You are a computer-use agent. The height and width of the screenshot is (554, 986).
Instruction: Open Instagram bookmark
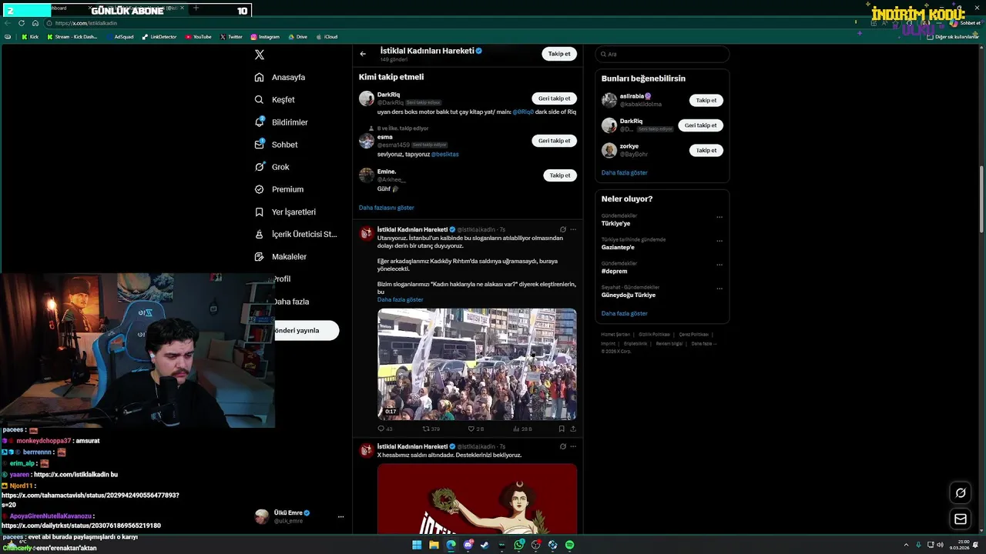pos(265,37)
